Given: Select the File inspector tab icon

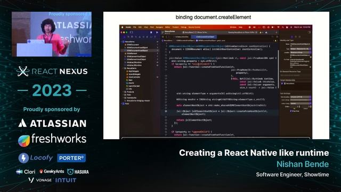Looking at the screenshot, I should (292, 37).
